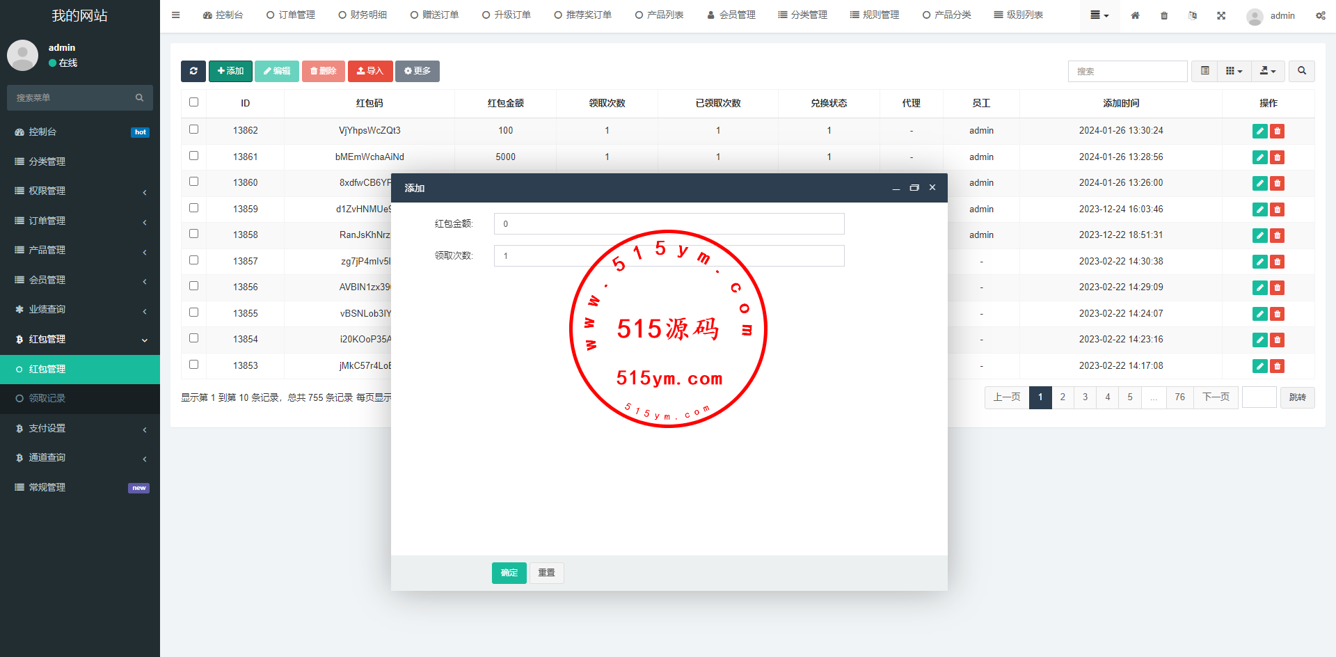Click green edit icon for row 13862
The image size is (1336, 657).
pyautogui.click(x=1259, y=131)
